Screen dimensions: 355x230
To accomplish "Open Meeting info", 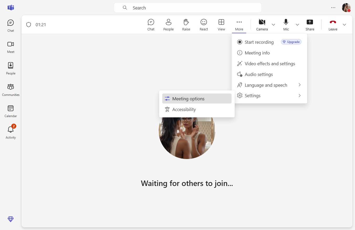I will [x=270, y=53].
